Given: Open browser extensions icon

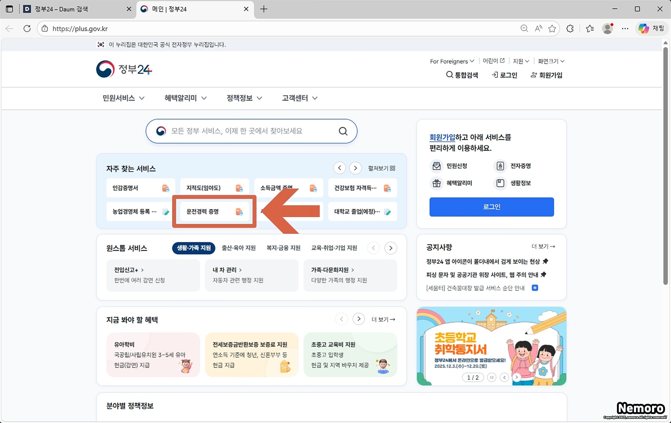Looking at the screenshot, I should tap(570, 29).
